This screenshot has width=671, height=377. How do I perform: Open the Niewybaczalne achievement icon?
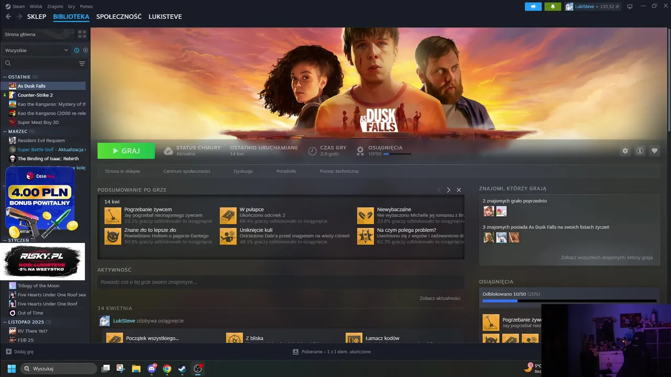tap(365, 215)
